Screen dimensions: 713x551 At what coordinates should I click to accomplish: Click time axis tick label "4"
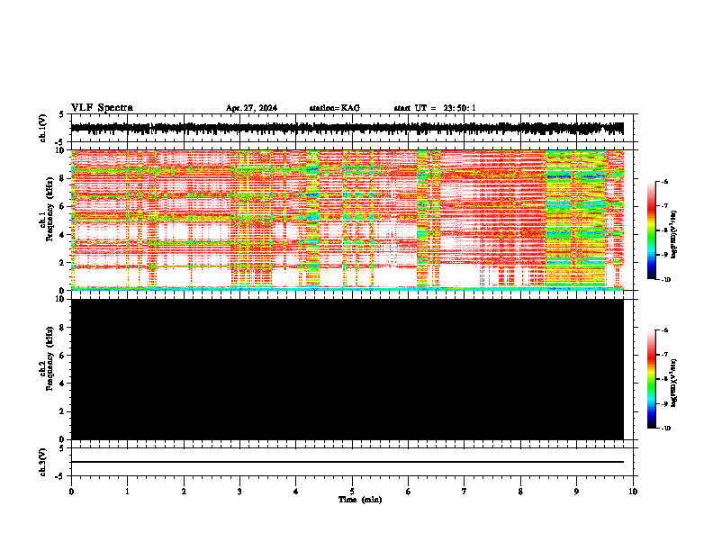[296, 492]
